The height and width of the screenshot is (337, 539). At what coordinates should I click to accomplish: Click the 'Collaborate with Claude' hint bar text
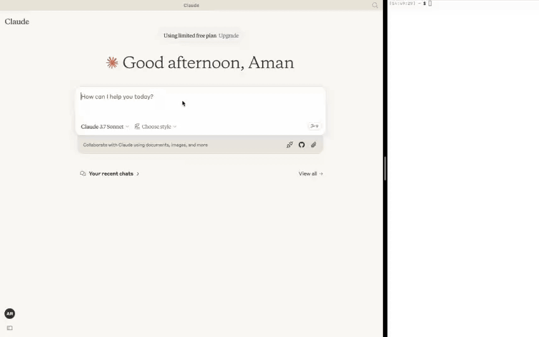[x=145, y=145]
